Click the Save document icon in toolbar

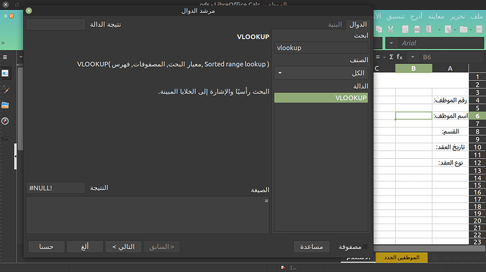point(448,30)
